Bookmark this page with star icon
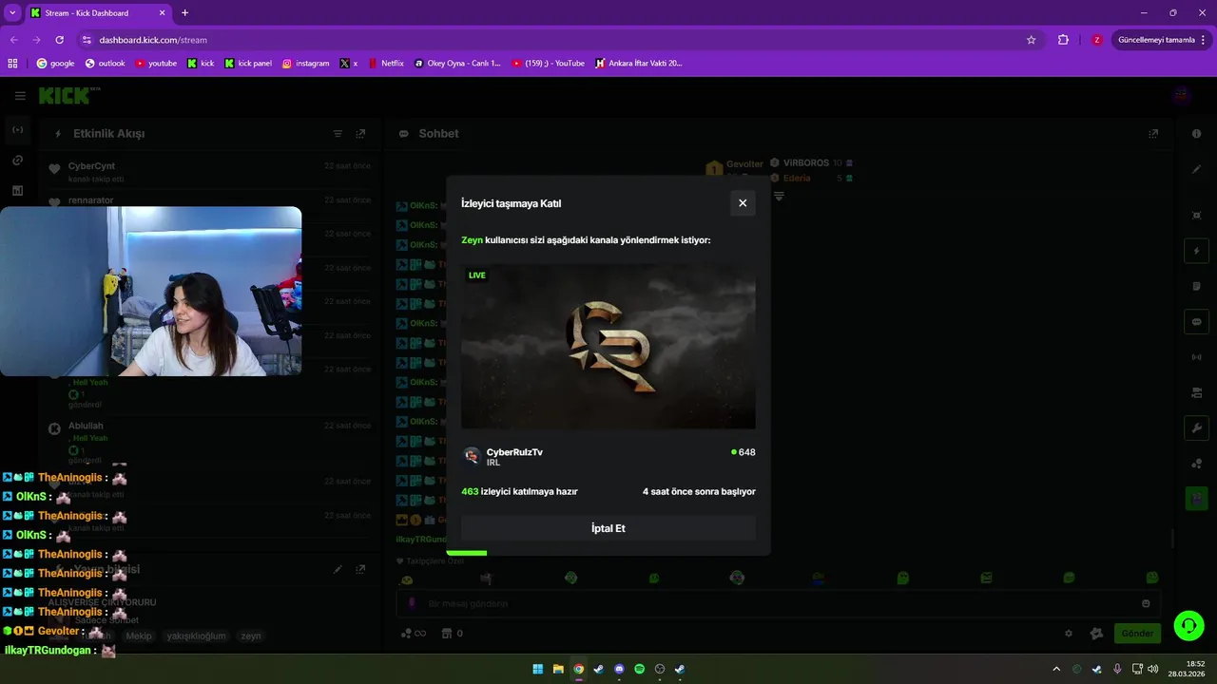This screenshot has width=1217, height=684. tap(1031, 40)
